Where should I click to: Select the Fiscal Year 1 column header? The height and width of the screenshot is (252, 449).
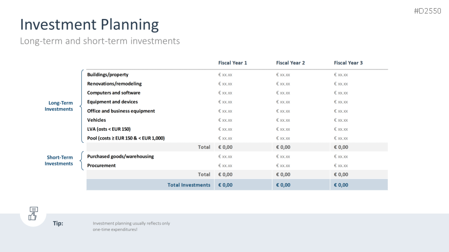(232, 63)
